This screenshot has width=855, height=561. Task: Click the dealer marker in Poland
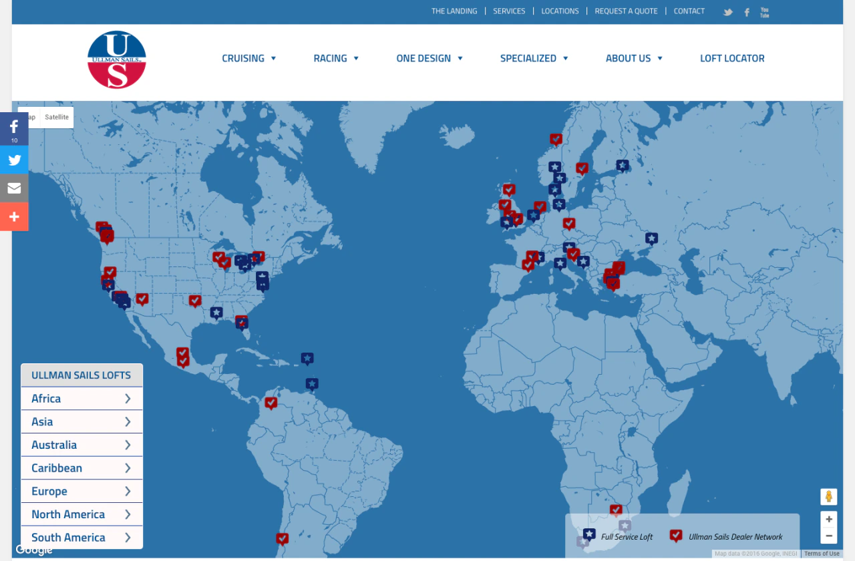coord(568,224)
